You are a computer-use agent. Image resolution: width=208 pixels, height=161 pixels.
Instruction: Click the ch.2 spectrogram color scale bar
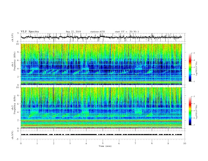point(190,111)
